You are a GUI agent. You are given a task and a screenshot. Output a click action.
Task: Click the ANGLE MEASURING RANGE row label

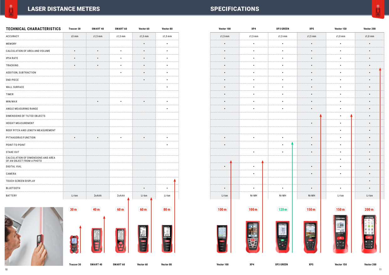click(x=22, y=109)
